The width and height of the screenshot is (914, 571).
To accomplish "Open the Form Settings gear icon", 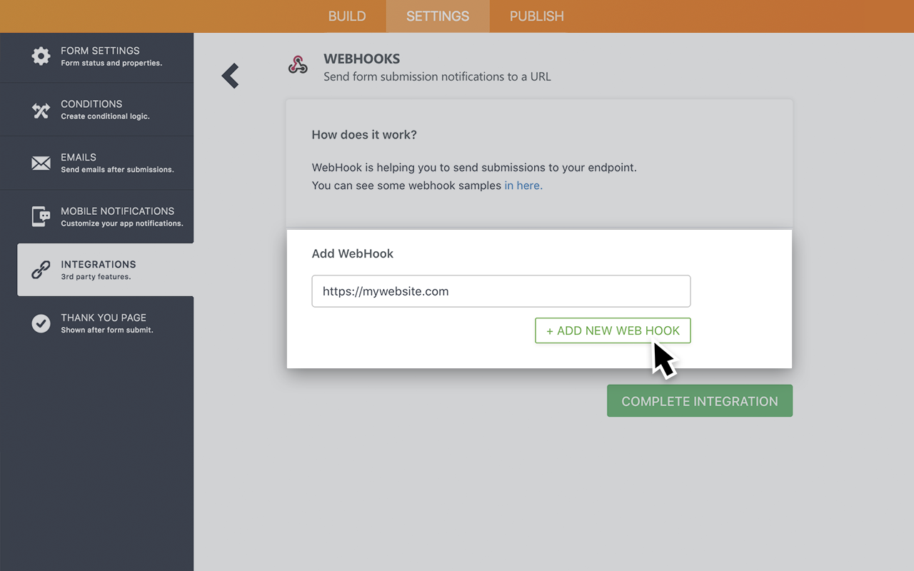I will click(41, 56).
